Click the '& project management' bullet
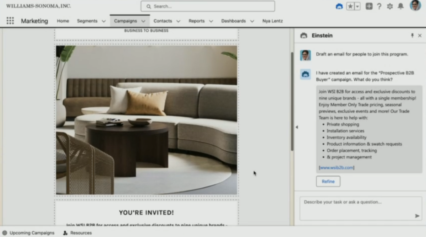 (x=349, y=157)
